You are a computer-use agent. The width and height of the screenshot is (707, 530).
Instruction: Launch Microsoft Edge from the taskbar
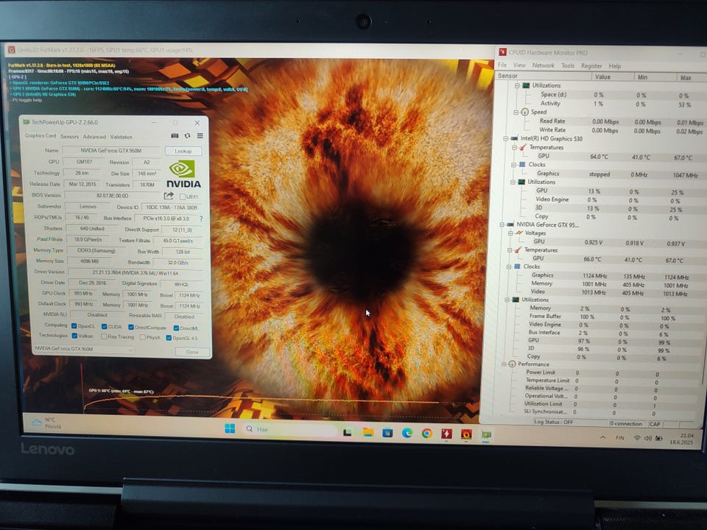click(407, 433)
